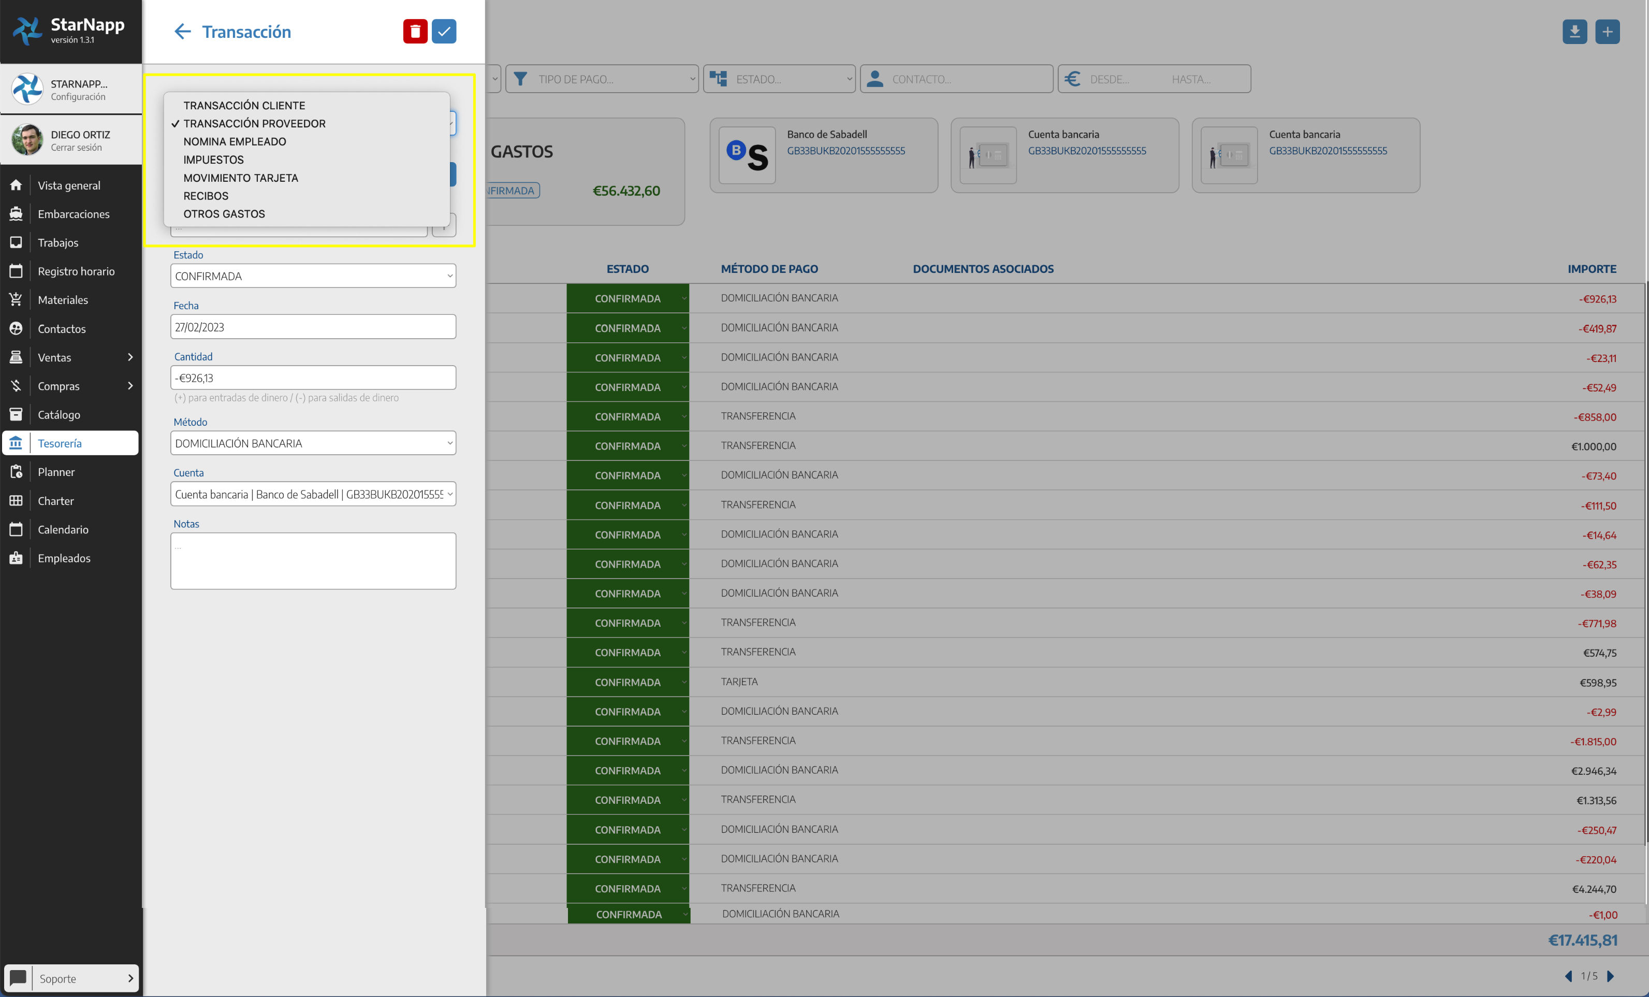Viewport: 1649px width, 997px height.
Task: Select OTROS GASTOS option
Action: click(x=224, y=214)
